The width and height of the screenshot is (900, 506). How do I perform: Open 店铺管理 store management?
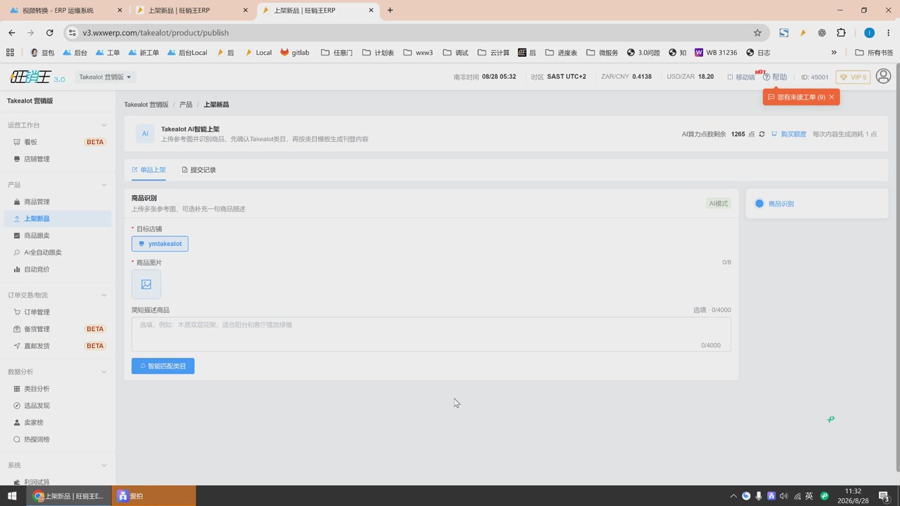click(58, 159)
